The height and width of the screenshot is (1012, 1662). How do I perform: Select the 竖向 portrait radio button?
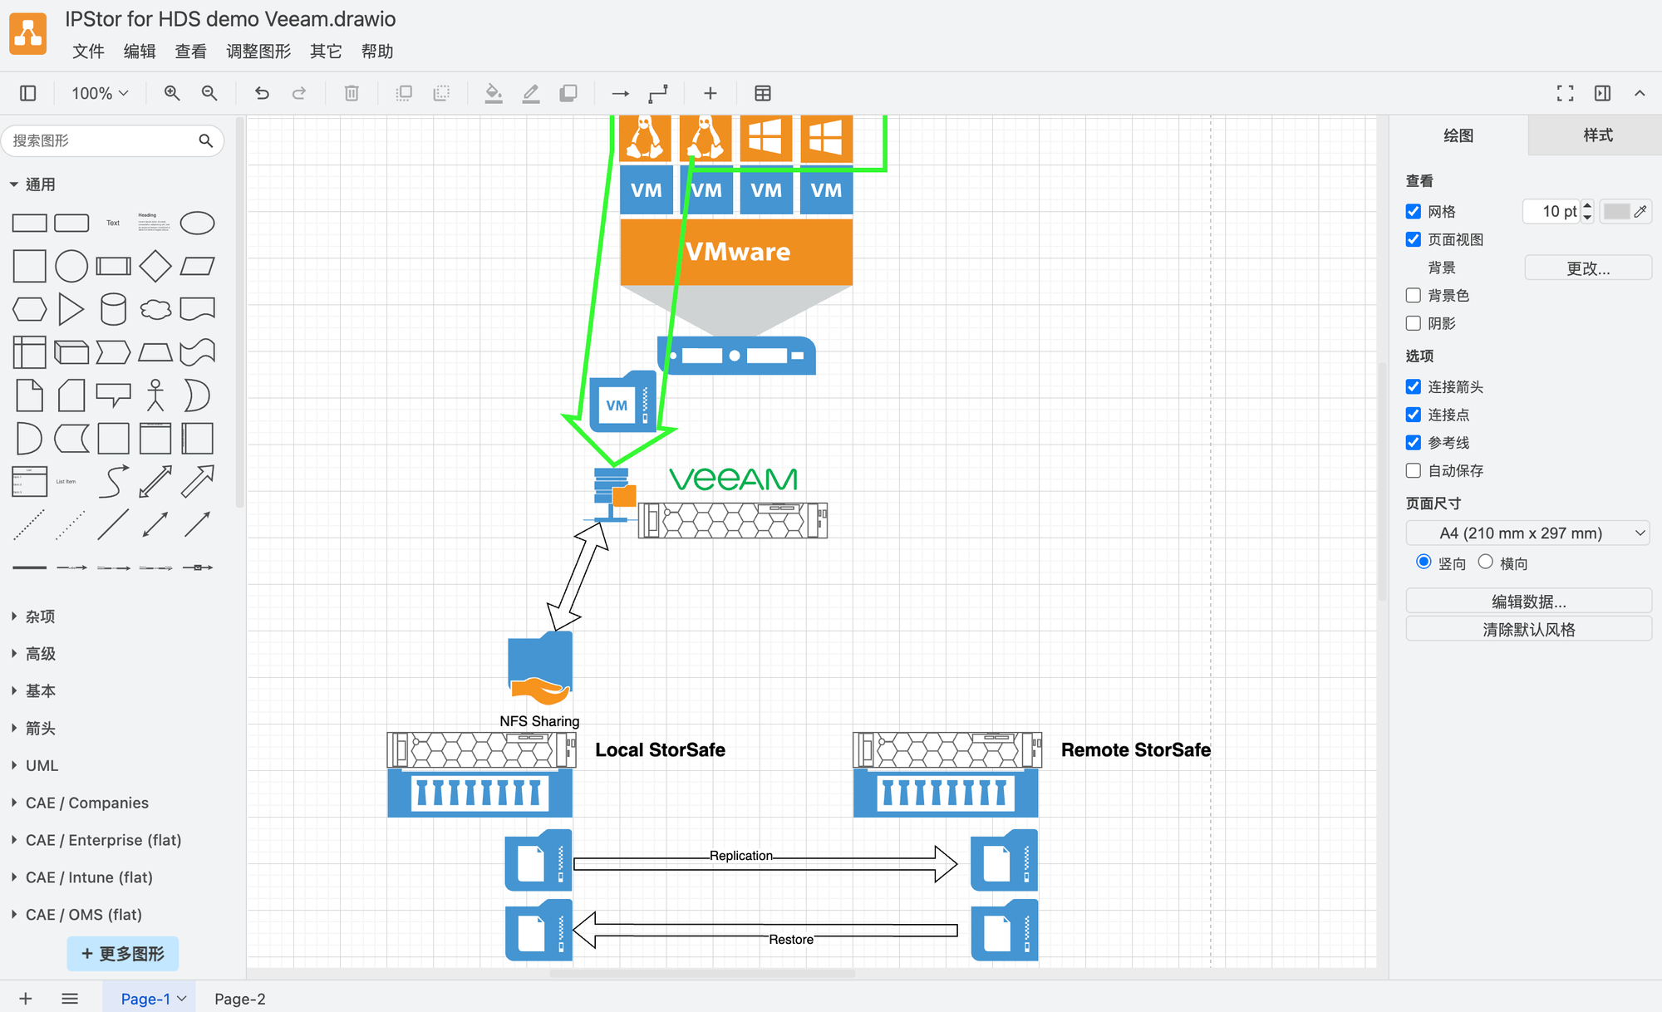[1424, 562]
